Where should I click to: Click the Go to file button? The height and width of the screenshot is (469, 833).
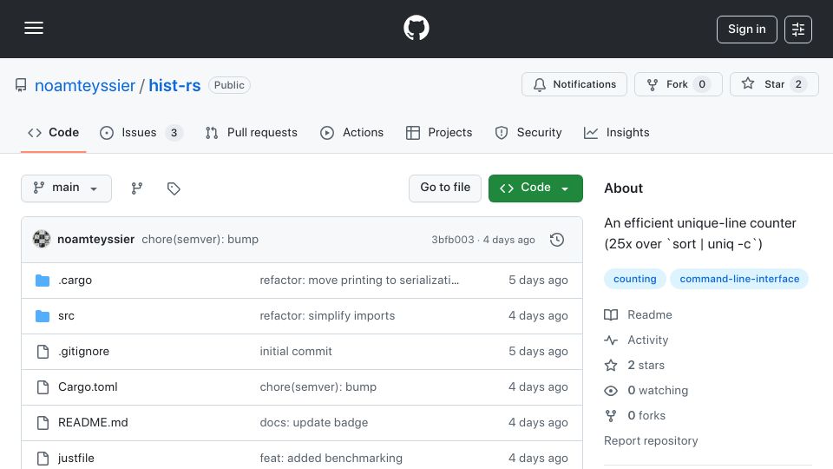click(x=445, y=188)
